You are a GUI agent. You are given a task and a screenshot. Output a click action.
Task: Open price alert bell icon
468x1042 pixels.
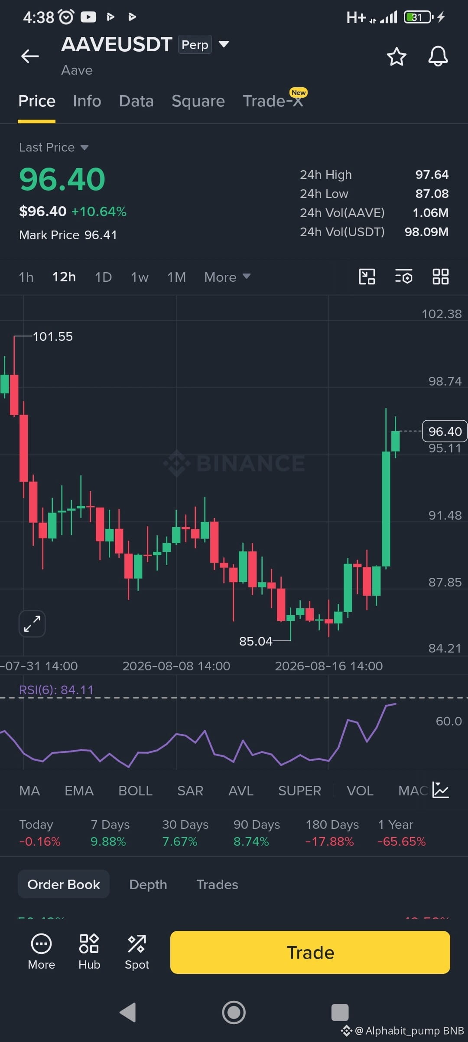pos(438,56)
